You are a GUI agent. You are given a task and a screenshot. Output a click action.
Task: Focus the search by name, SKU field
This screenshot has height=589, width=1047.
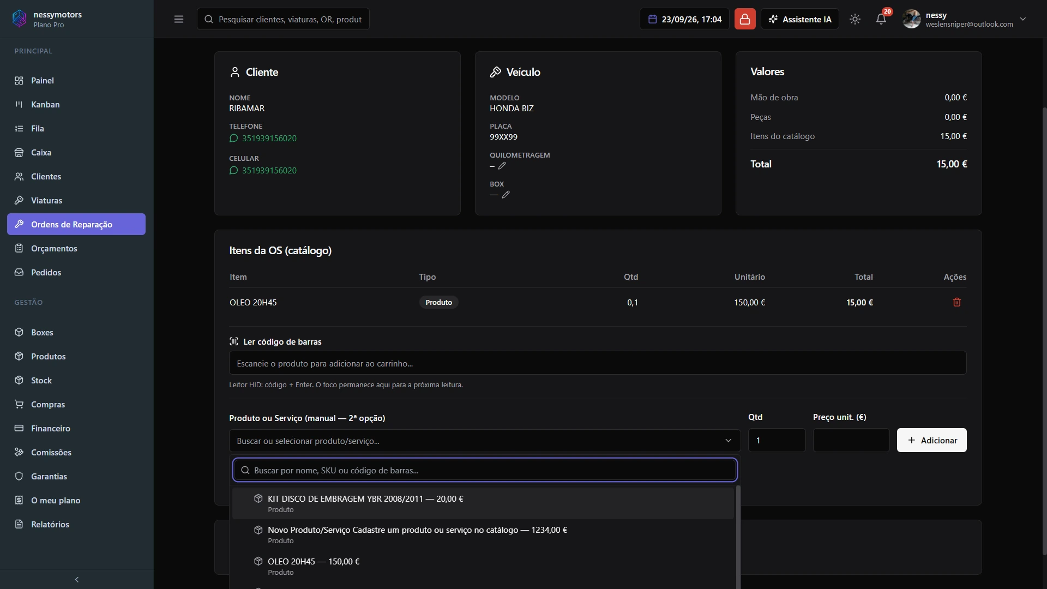485,470
